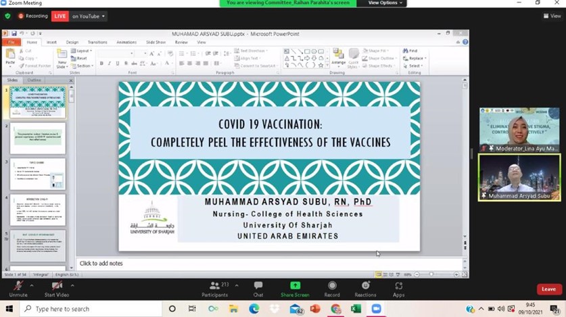Click the green Share Screen icon

pyautogui.click(x=295, y=286)
